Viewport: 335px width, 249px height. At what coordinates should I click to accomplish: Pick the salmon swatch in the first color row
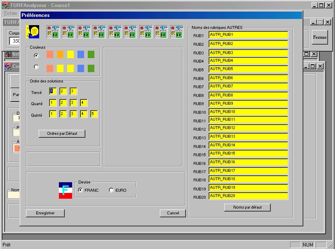point(50,54)
